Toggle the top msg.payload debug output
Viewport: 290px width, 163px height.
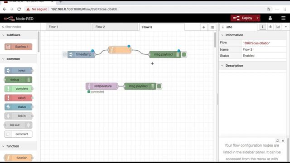pyautogui.click(x=184, y=54)
